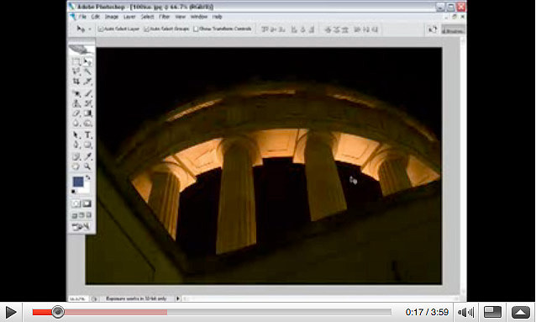Swap foreground and background colors

(x=88, y=177)
